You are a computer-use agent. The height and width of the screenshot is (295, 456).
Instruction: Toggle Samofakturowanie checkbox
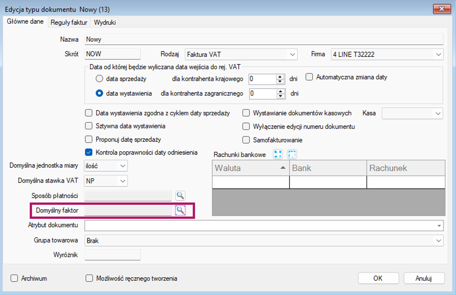pos(246,140)
